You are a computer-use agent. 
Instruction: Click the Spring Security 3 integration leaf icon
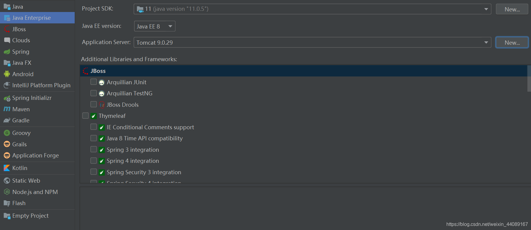click(x=102, y=172)
